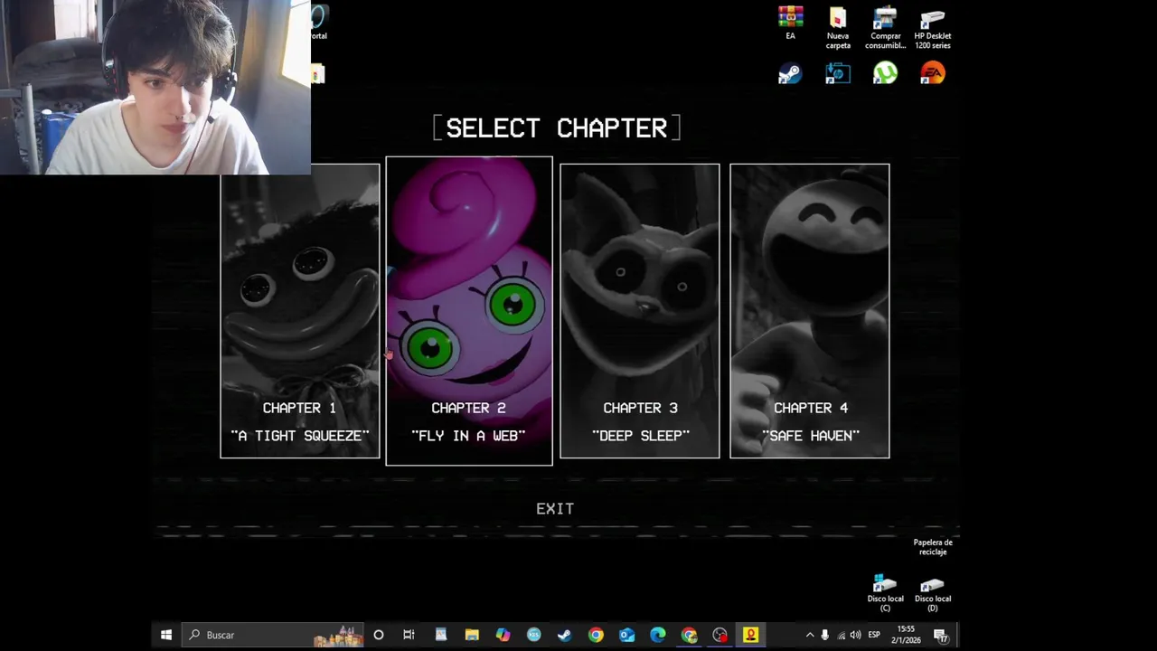Open Papelera de reciclaje on desktop
This screenshot has width=1157, height=651.
pos(933,547)
